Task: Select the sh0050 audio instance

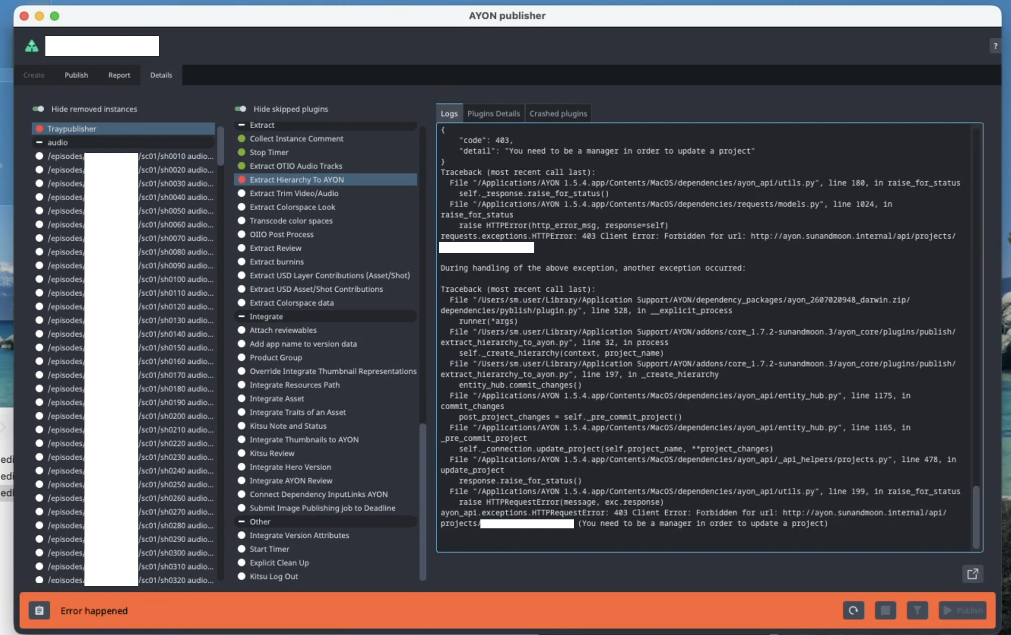Action: point(124,211)
